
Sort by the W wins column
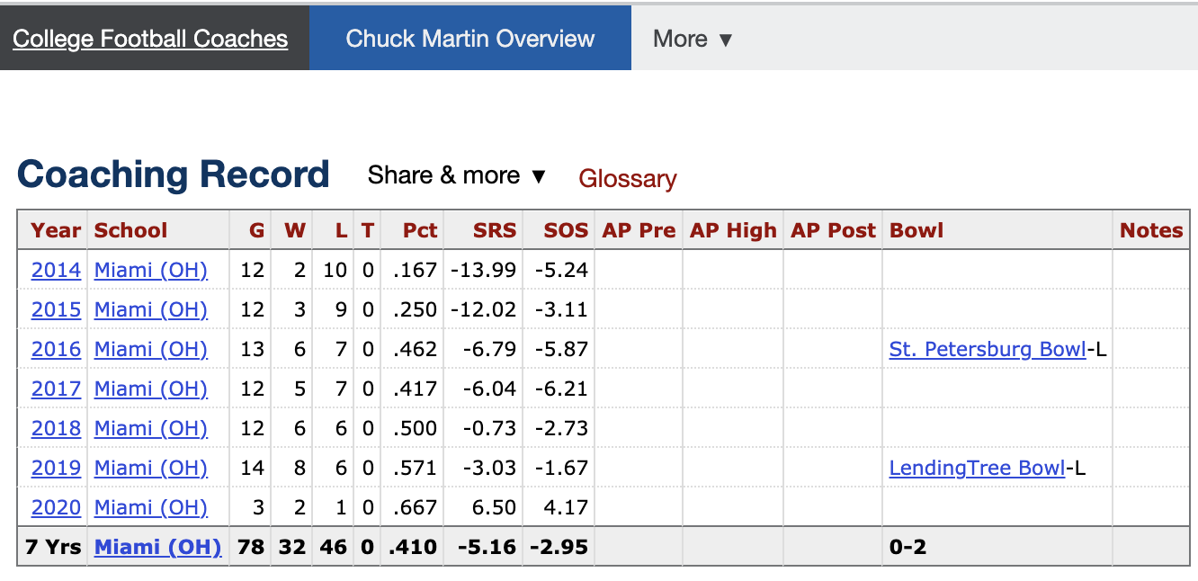pos(295,230)
